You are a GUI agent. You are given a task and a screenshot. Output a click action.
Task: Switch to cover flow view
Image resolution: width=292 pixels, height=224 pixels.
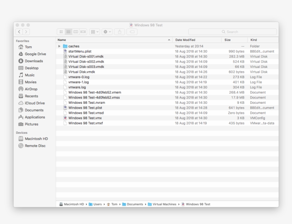point(83,32)
